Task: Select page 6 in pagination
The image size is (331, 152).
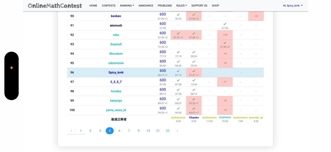Action: [119, 131]
